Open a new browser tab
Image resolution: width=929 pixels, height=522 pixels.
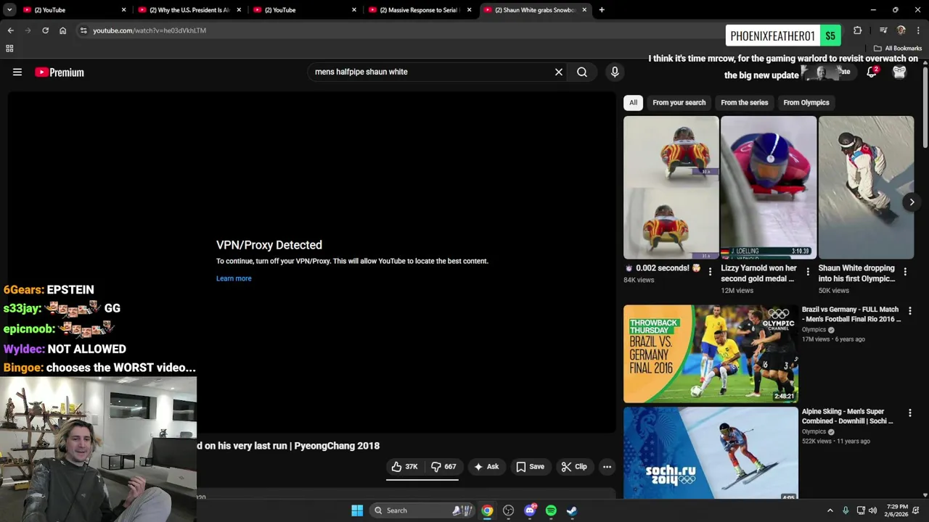pyautogui.click(x=602, y=10)
